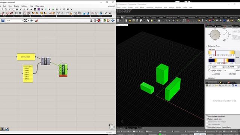Click the date field stepper arrows
Viewport: 240px width, 135px height.
pos(223,67)
